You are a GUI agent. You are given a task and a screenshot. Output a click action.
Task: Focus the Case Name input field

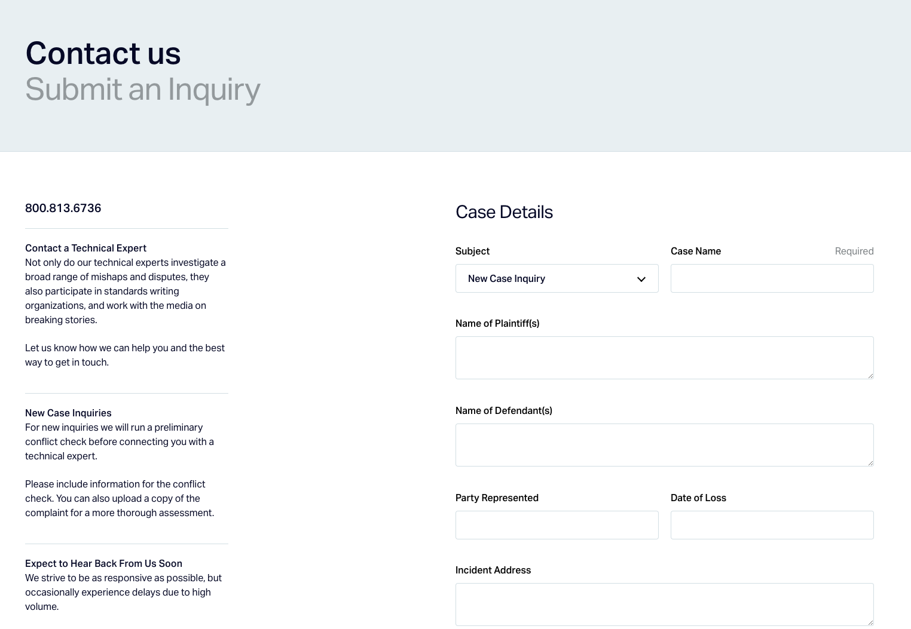772,278
